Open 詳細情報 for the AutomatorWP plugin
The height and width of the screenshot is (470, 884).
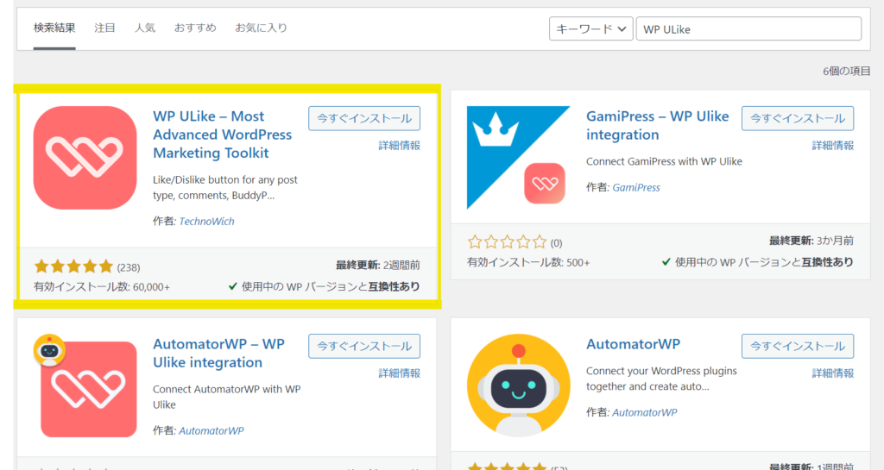pyautogui.click(x=833, y=373)
